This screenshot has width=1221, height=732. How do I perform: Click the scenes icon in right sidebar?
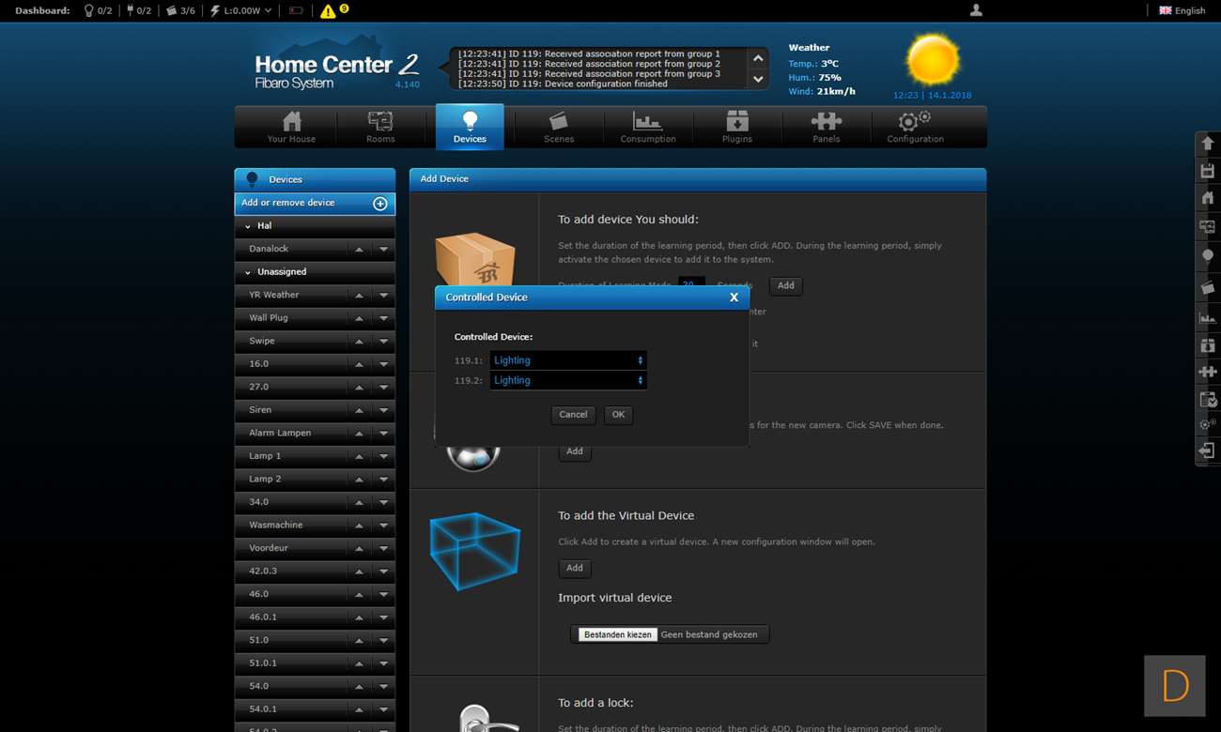coord(1208,286)
